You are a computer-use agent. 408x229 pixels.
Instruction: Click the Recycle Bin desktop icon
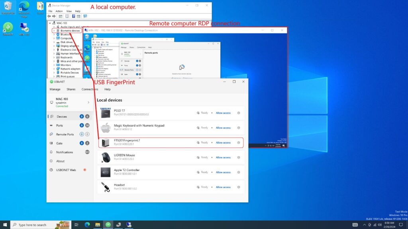click(x=8, y=8)
